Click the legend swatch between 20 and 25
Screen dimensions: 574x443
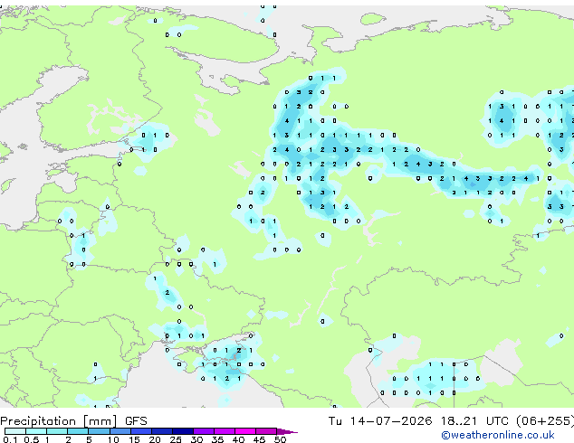pyautogui.click(x=162, y=431)
